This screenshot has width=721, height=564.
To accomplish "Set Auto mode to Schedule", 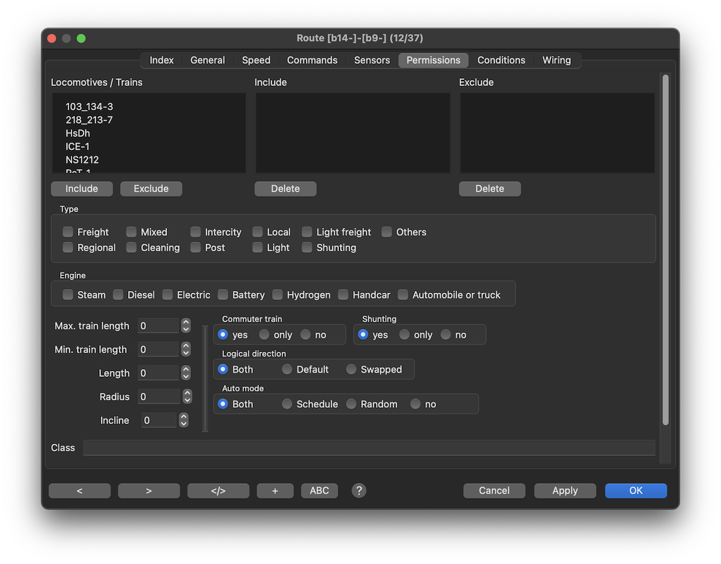I will 287,404.
